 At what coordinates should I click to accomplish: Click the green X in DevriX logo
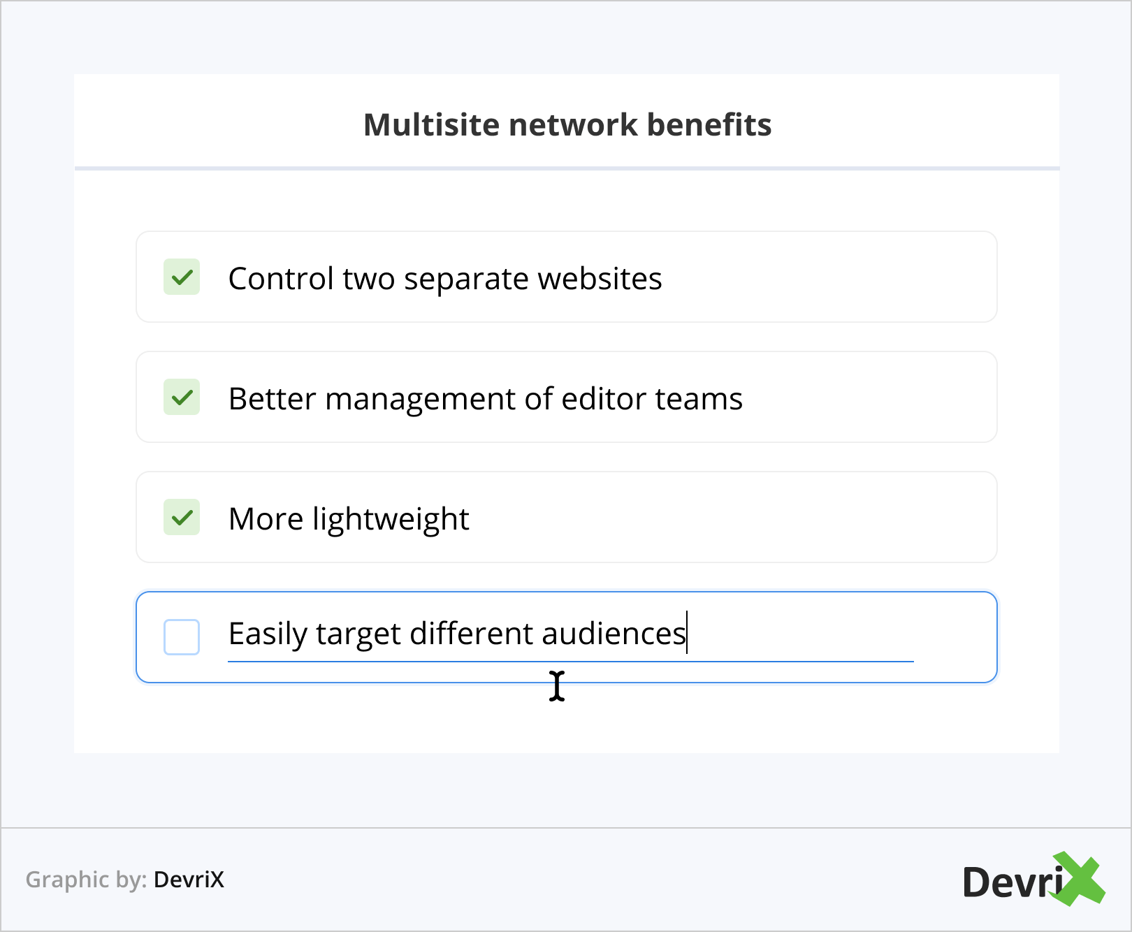point(1078,879)
